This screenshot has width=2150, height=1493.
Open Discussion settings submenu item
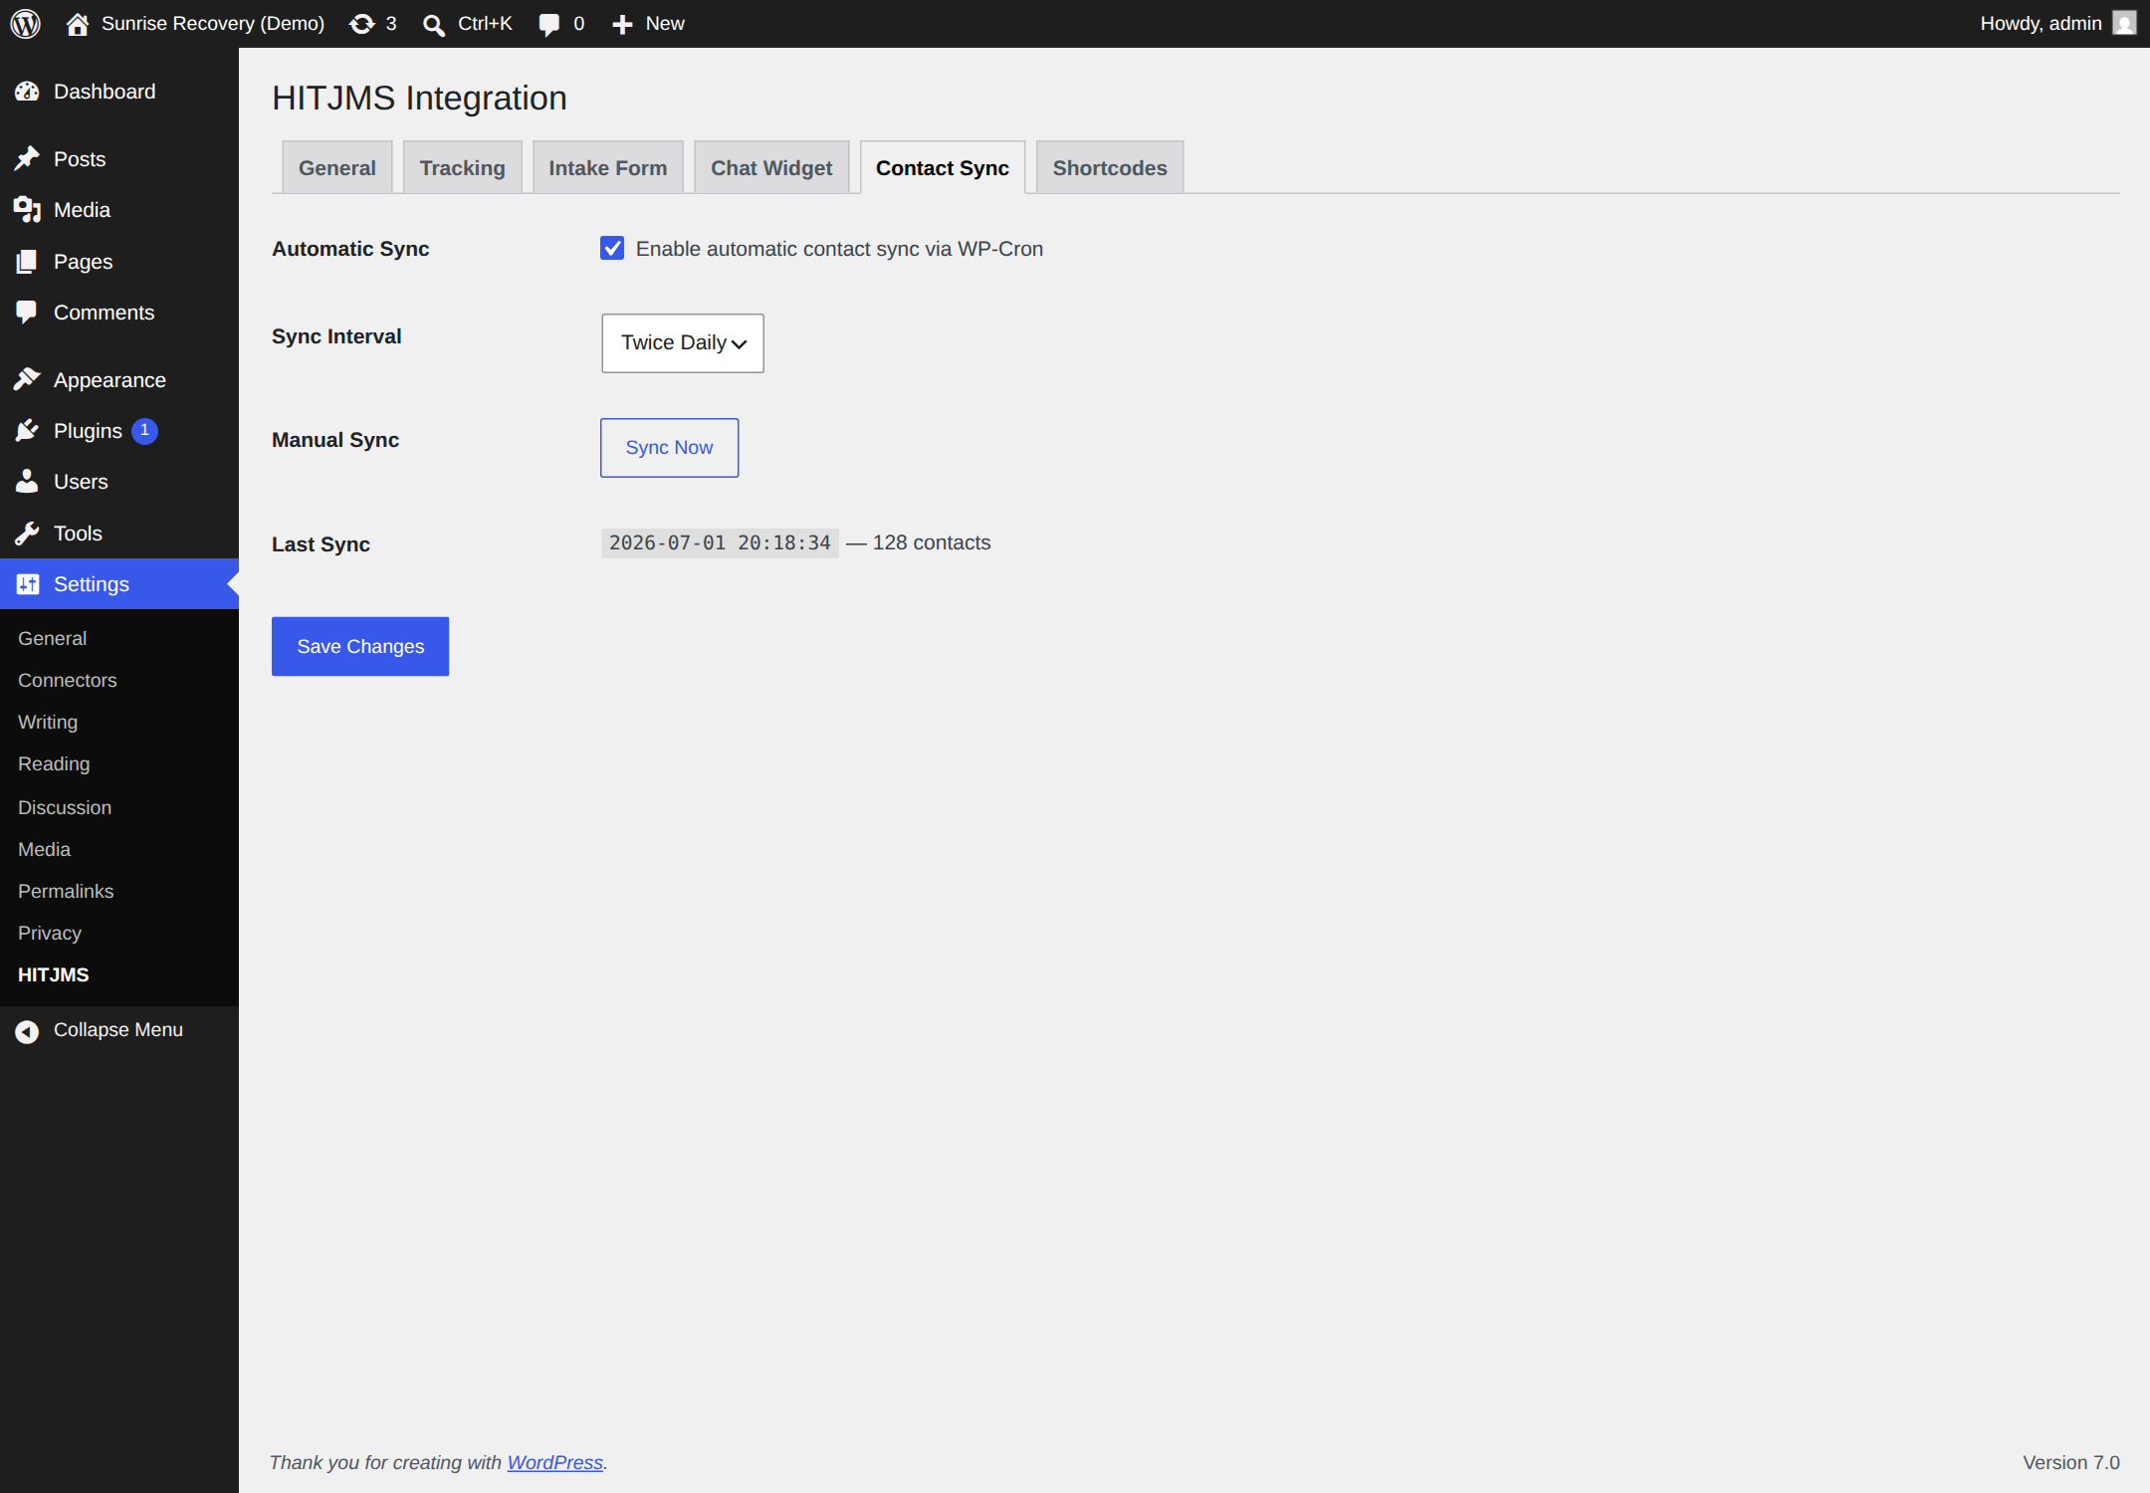(x=65, y=807)
